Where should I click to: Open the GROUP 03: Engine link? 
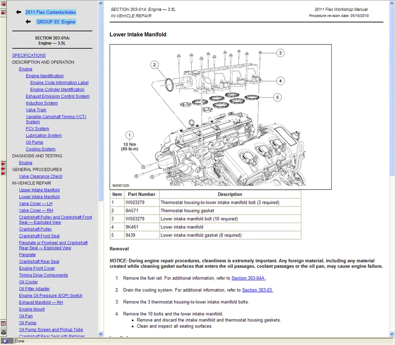click(56, 22)
